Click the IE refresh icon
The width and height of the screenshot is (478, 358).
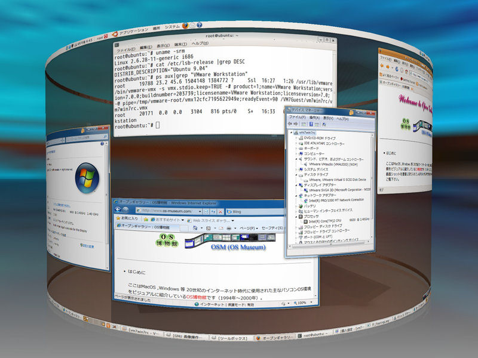(x=213, y=212)
